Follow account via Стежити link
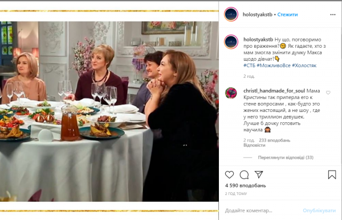Viewport: 342px width, 220px height. [287, 15]
